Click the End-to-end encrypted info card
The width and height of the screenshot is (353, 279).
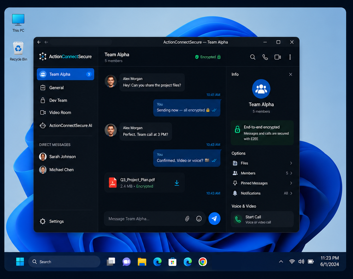coord(262,133)
